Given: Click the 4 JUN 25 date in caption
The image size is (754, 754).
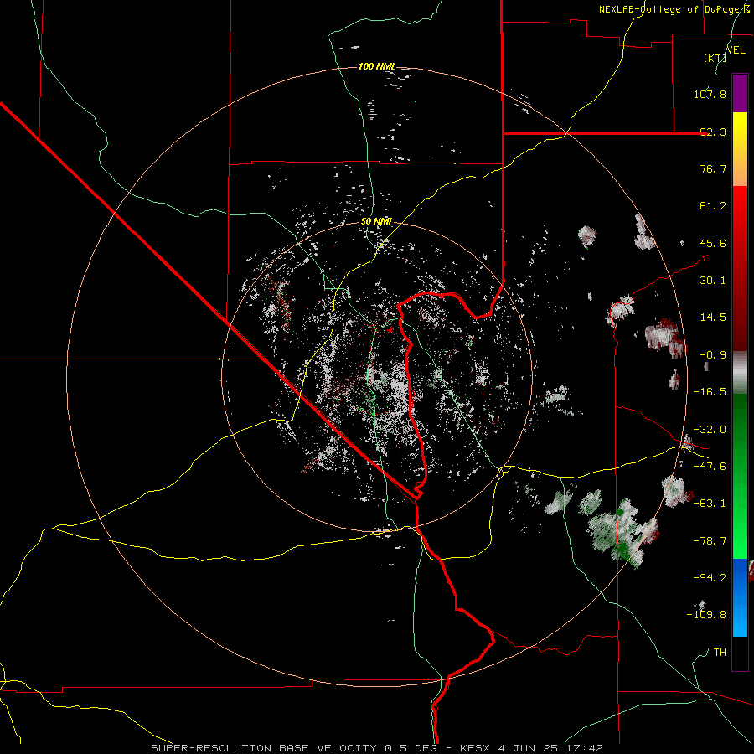Looking at the screenshot, I should [x=529, y=748].
